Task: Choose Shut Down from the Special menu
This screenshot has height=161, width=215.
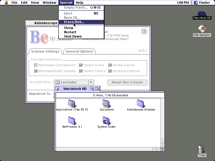Action: [81, 36]
